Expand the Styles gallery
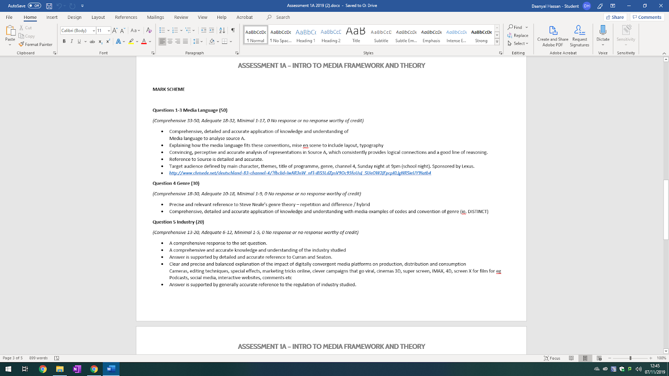The image size is (669, 376). pos(497,42)
